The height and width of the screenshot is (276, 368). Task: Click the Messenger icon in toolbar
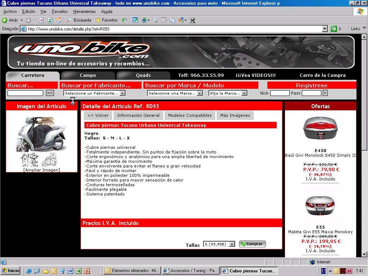pos(193,20)
